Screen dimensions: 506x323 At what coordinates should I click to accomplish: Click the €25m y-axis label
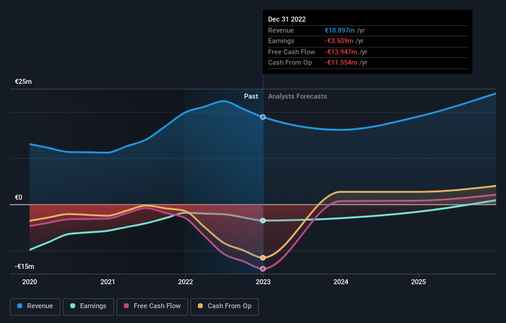(x=23, y=81)
